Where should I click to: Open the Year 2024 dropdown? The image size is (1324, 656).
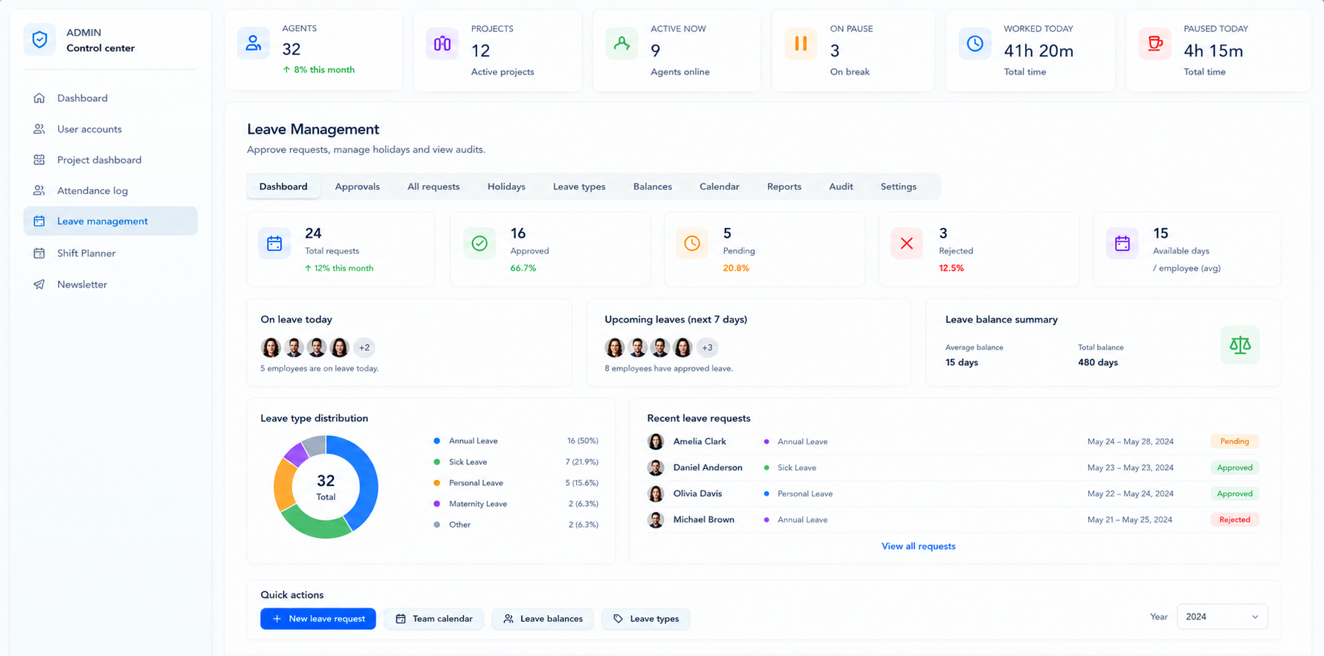tap(1222, 617)
